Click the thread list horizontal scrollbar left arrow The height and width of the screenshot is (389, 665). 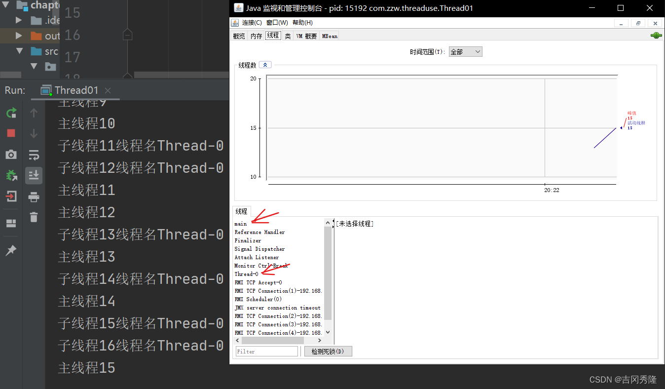pos(238,341)
